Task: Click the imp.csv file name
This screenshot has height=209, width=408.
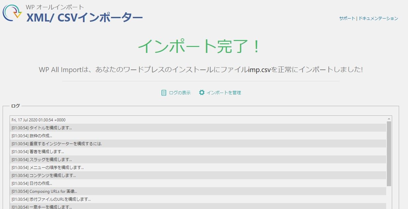Action: coord(260,70)
